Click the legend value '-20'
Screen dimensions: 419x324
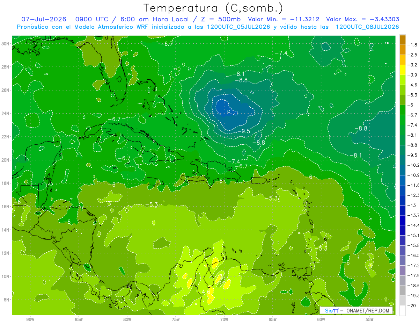(x=412, y=305)
